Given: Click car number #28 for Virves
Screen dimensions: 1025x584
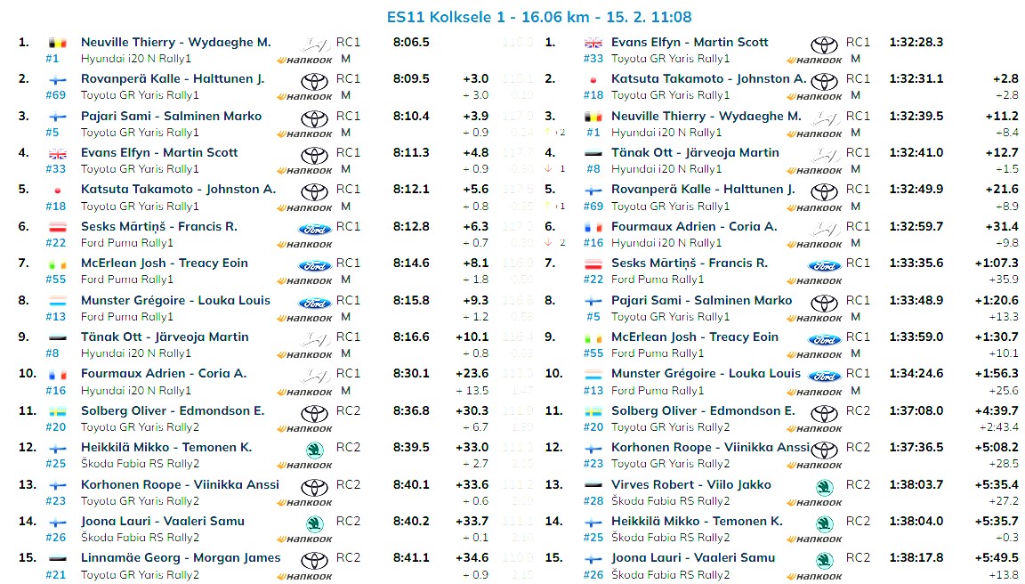Looking at the screenshot, I should (593, 501).
